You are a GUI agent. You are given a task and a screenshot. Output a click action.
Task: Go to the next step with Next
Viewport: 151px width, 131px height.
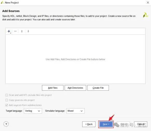click(x=106, y=124)
